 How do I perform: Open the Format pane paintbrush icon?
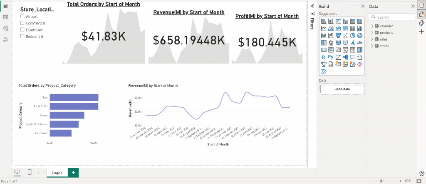(x=421, y=23)
